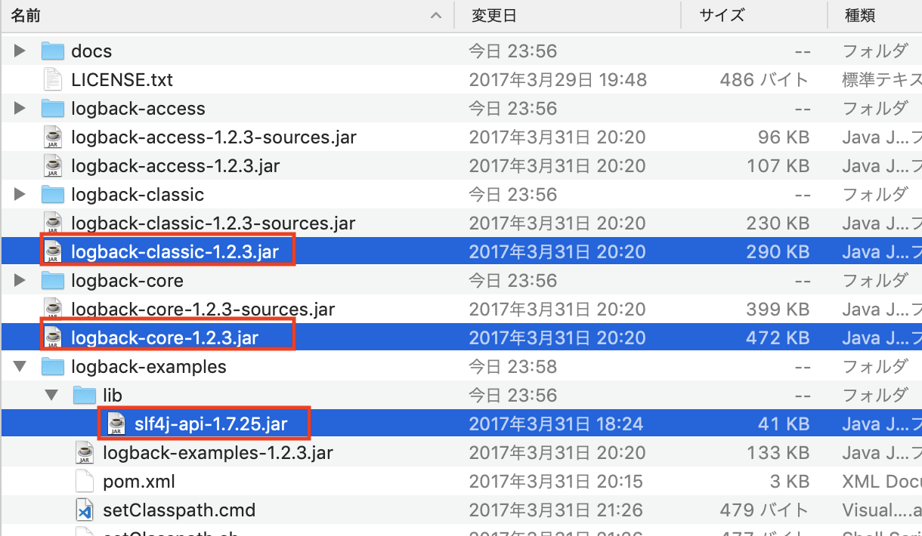
Task: Click the setClasspath.cmd file icon
Action: coord(84,510)
